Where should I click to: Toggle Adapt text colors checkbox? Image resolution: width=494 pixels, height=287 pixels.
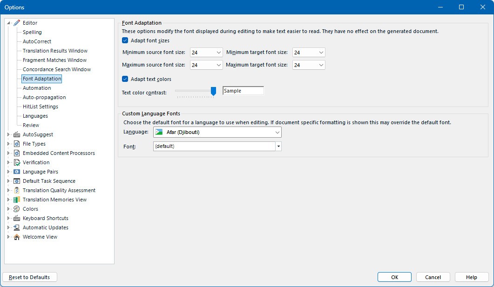click(125, 79)
